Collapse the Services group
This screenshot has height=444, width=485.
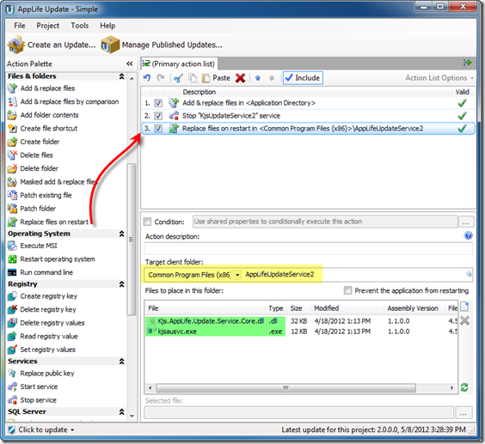[121, 362]
